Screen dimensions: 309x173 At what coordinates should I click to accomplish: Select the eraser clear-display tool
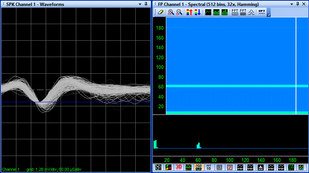(161, 12)
